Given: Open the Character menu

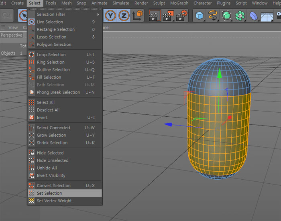Looking at the screenshot, I should (202, 3).
